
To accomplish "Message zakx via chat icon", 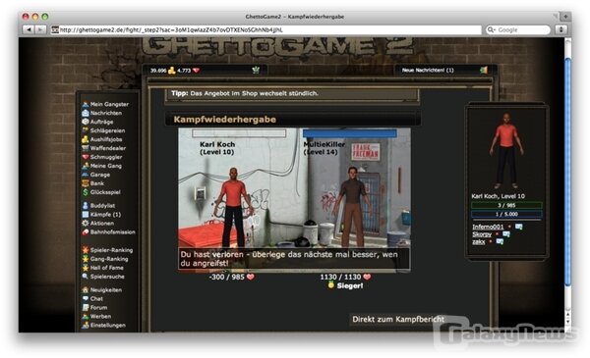I will [x=500, y=241].
